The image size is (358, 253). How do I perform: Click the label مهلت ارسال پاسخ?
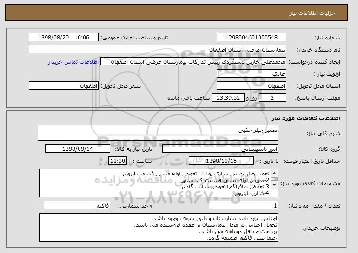[x=318, y=98]
